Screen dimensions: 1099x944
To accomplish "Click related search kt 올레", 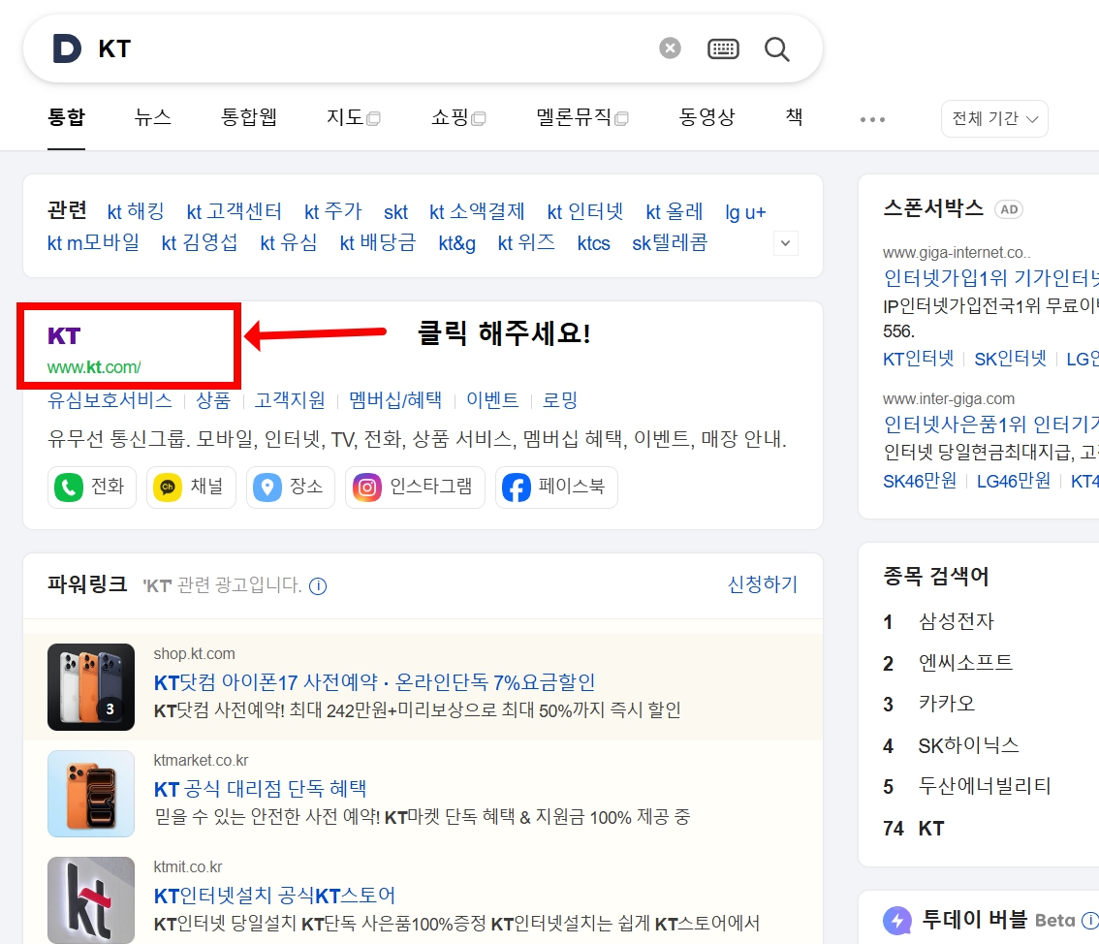I will click(x=675, y=211).
